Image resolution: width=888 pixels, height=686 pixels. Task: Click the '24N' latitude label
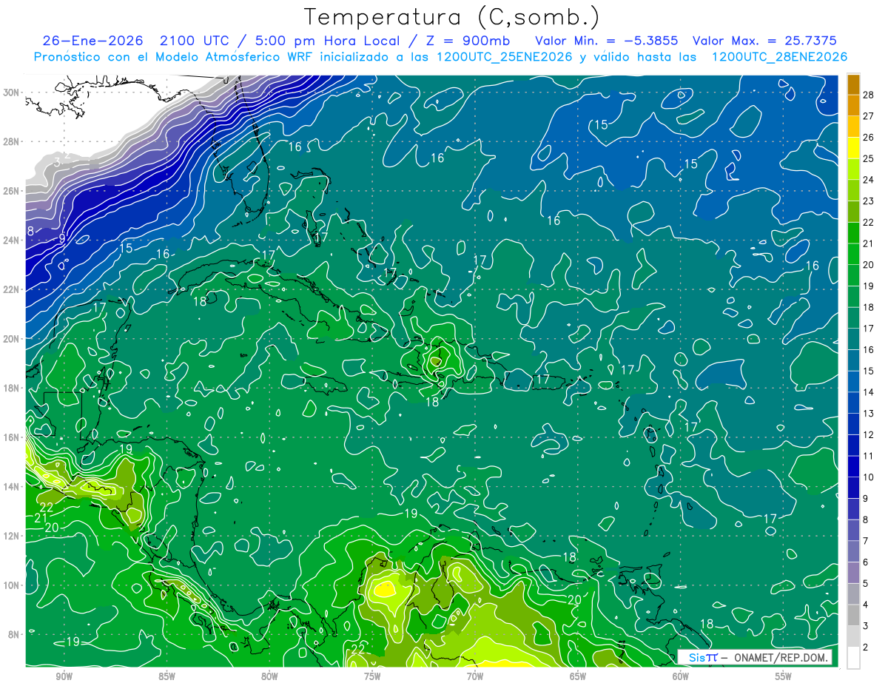13,240
